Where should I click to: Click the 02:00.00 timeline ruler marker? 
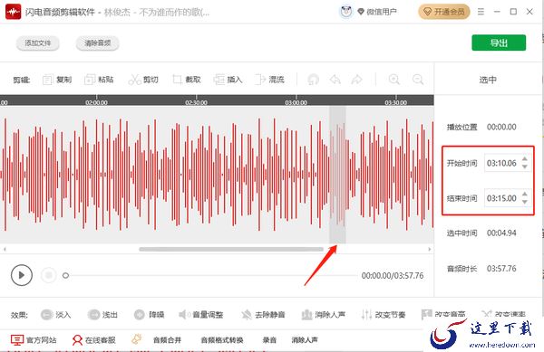[x=96, y=102]
